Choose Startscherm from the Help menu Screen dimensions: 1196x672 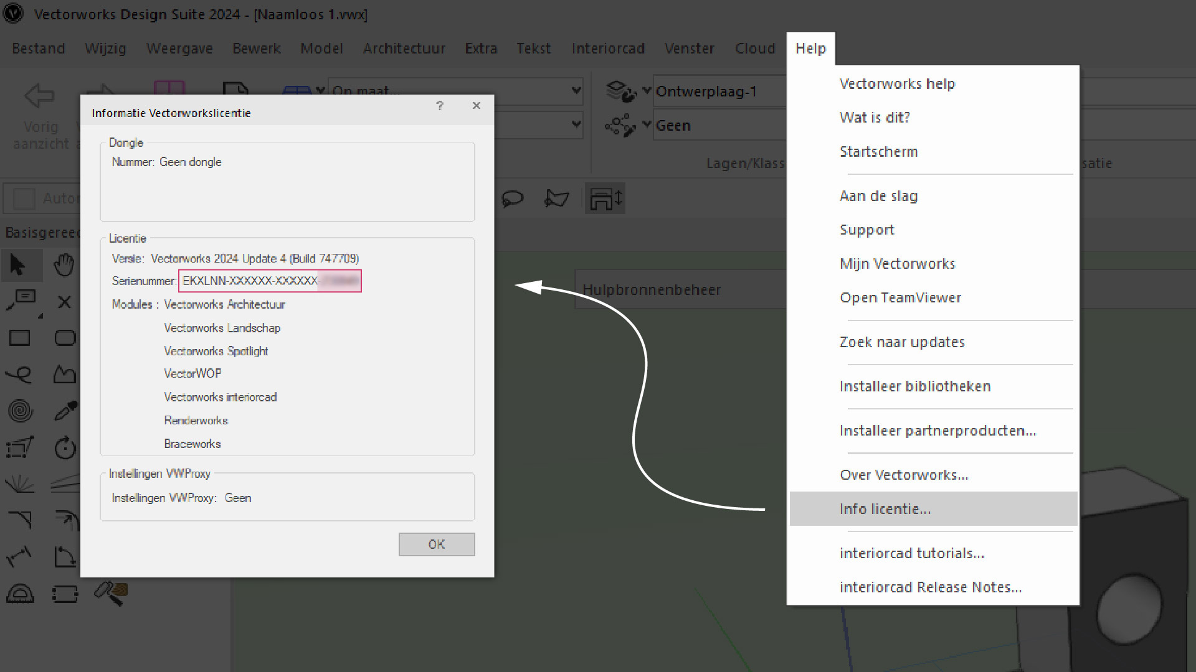click(x=933, y=152)
